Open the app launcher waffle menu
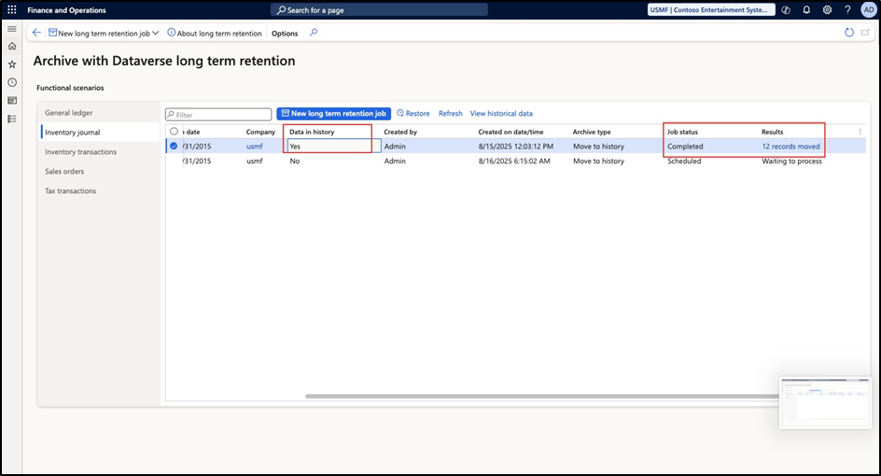The width and height of the screenshot is (881, 476). coord(12,10)
